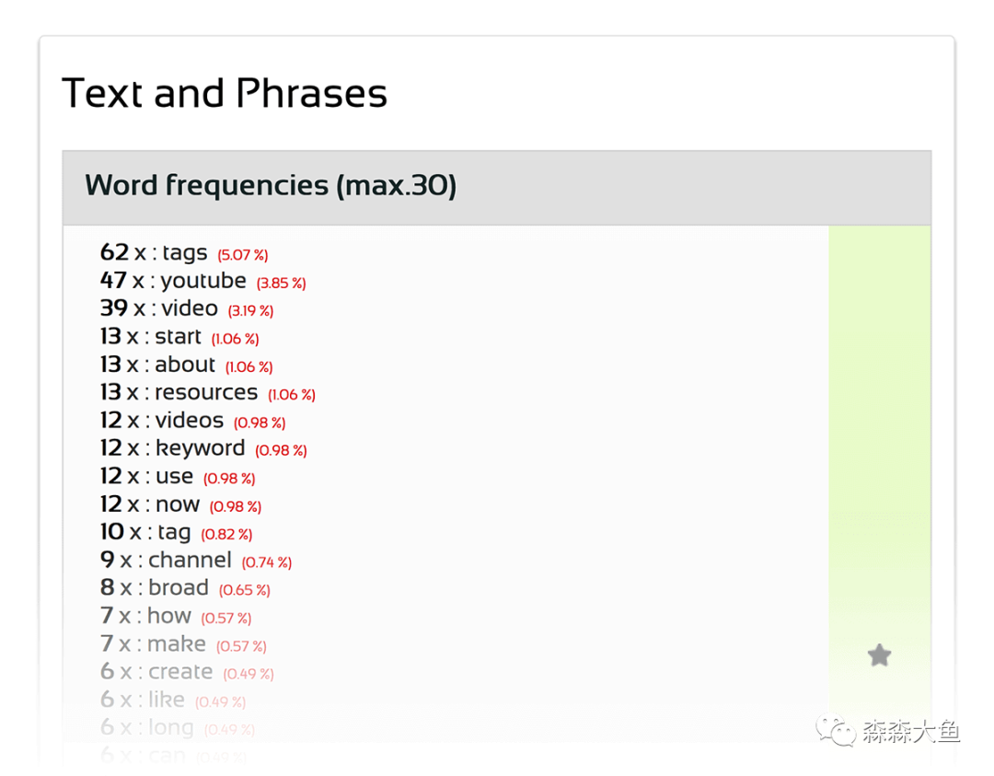The height and width of the screenshot is (776, 994).
Task: Click the 3.85 % percentage beside youtube
Action: click(x=281, y=284)
